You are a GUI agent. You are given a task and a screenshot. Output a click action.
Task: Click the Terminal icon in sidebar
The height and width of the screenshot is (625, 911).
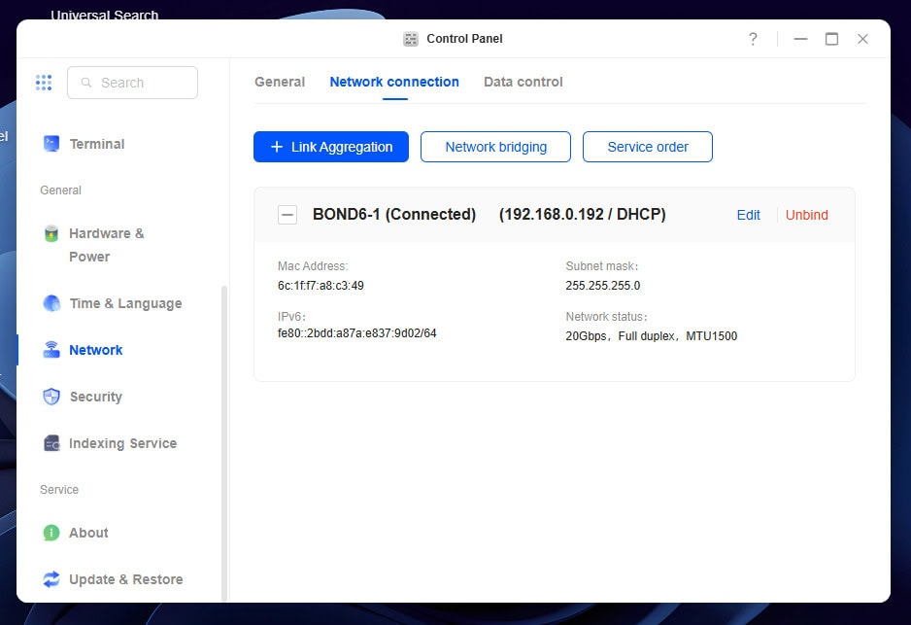click(51, 144)
